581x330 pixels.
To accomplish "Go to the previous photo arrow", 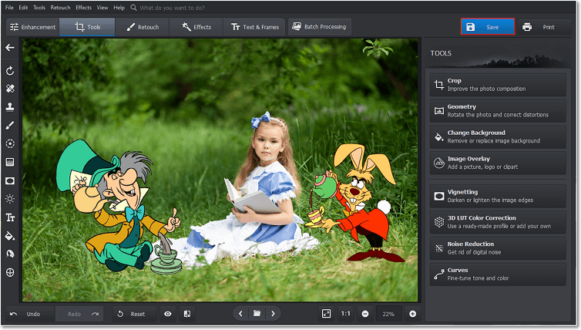I will click(240, 314).
